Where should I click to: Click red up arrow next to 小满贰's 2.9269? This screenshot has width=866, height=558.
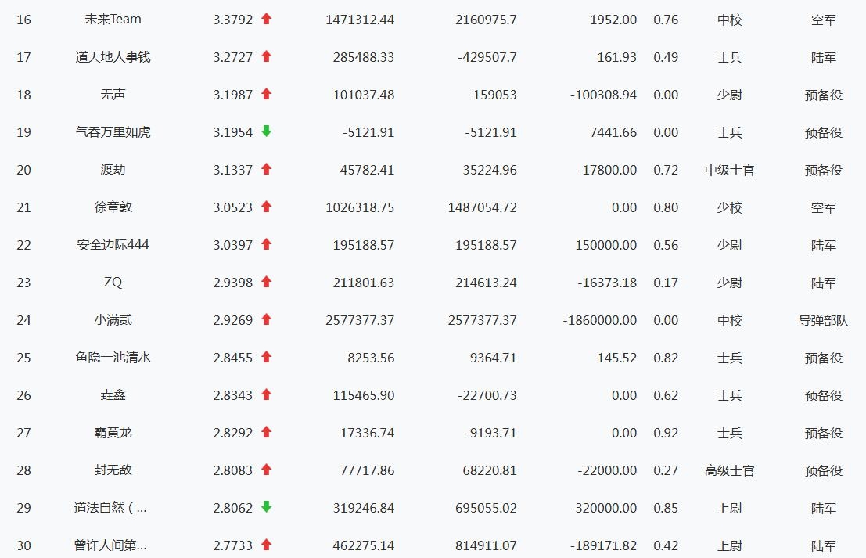click(266, 319)
